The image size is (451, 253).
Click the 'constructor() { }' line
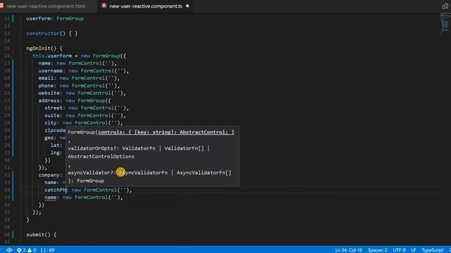coord(52,34)
